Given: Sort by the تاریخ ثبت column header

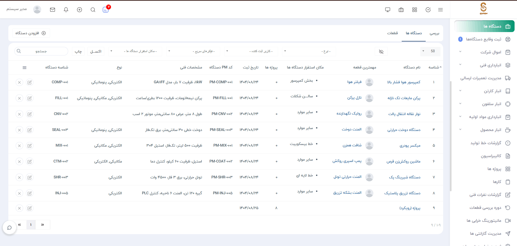Looking at the screenshot, I should pyautogui.click(x=251, y=67).
